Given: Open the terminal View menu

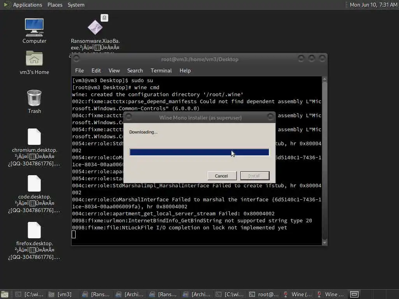Looking at the screenshot, I should coord(114,71).
